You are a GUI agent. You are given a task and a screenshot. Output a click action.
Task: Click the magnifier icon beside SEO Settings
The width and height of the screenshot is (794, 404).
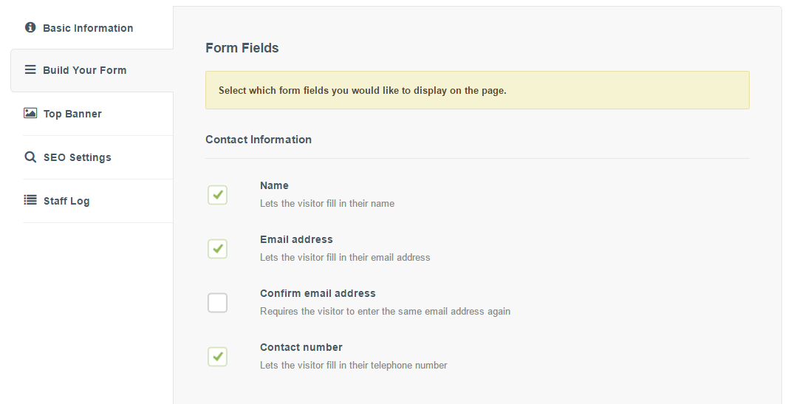point(30,157)
